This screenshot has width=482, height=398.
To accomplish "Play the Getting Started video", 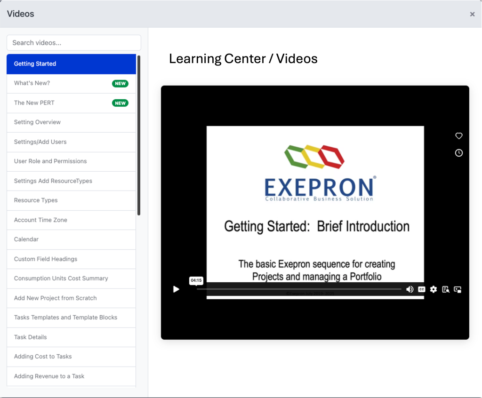I will (x=176, y=289).
